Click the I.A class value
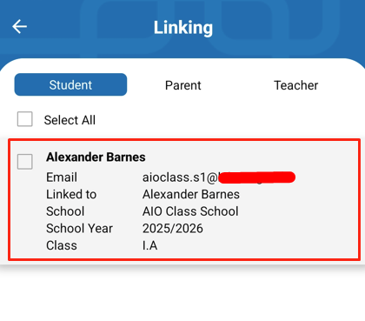365x321 pixels. point(149,245)
